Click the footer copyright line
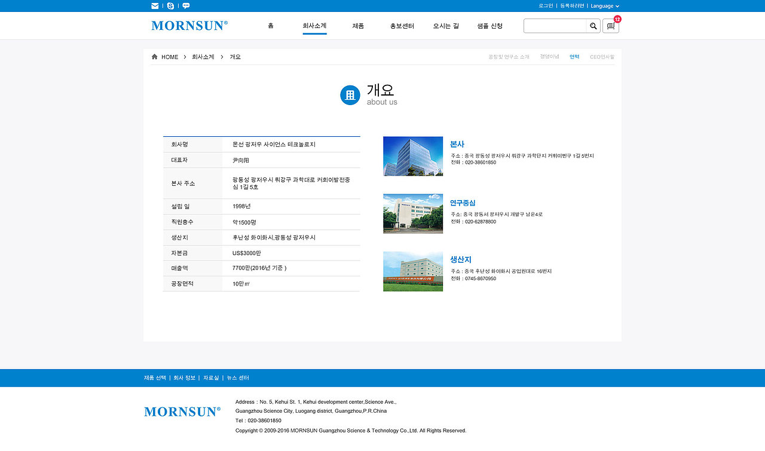Image resolution: width=765 pixels, height=451 pixels. pos(351,431)
